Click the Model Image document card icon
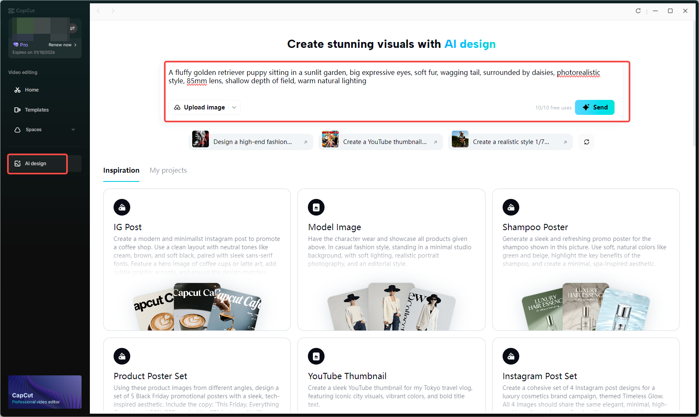 (316, 207)
